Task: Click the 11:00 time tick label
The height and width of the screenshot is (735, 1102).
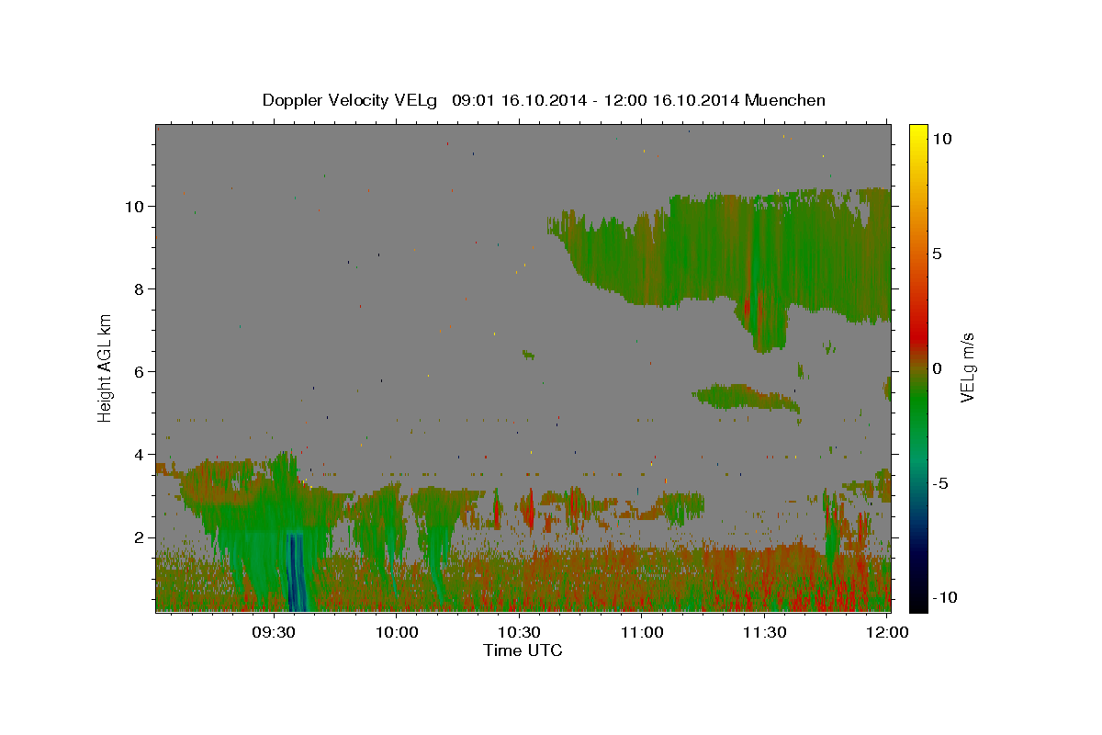Action: [642, 632]
